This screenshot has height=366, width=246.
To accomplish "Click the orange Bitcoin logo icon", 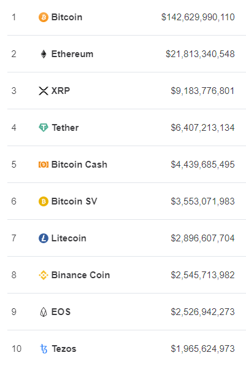I will (44, 17).
